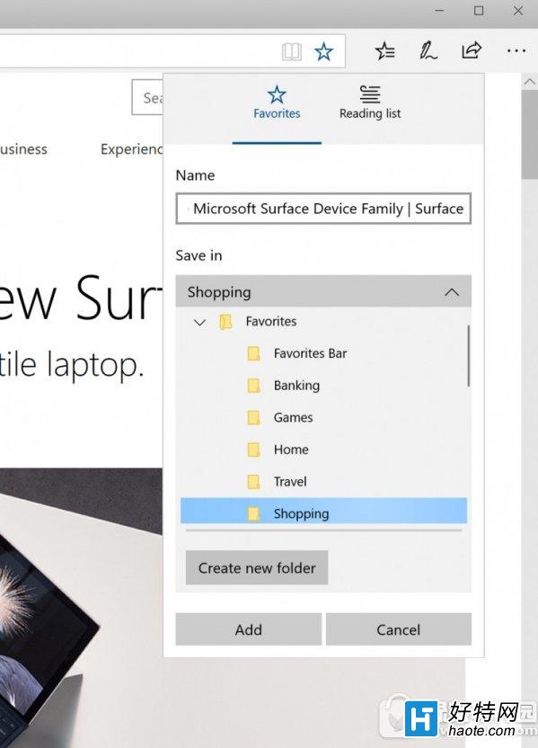Click the Share icon in toolbar
Image resolution: width=538 pixels, height=748 pixels.
[472, 50]
